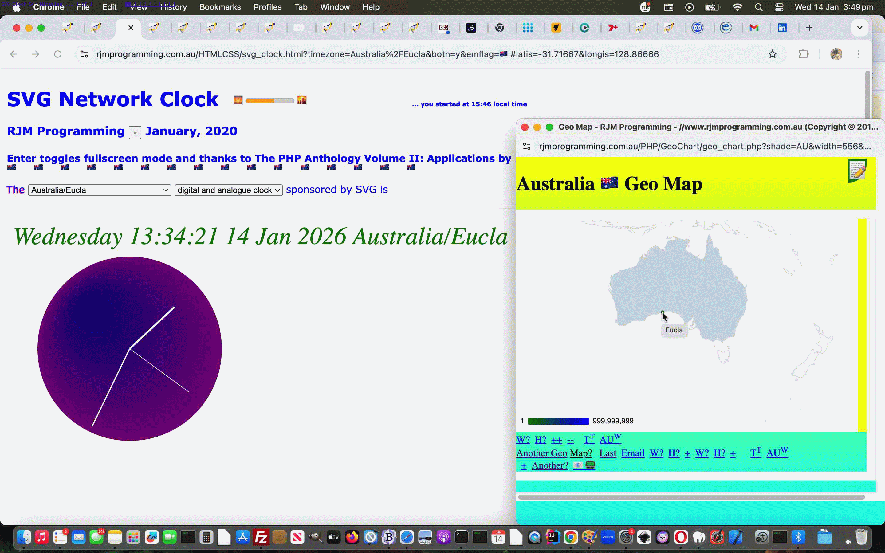This screenshot has height=553, width=885.
Task: Launch Inkscape from the Dock
Action: click(644, 537)
